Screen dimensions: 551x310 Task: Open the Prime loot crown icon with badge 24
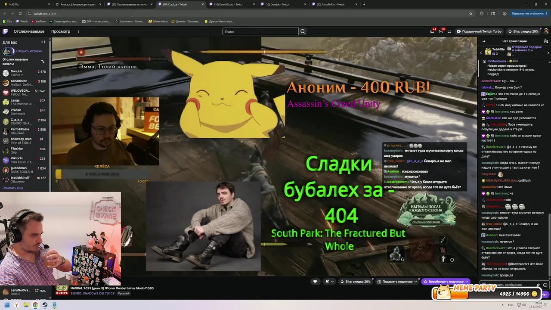[x=432, y=31]
